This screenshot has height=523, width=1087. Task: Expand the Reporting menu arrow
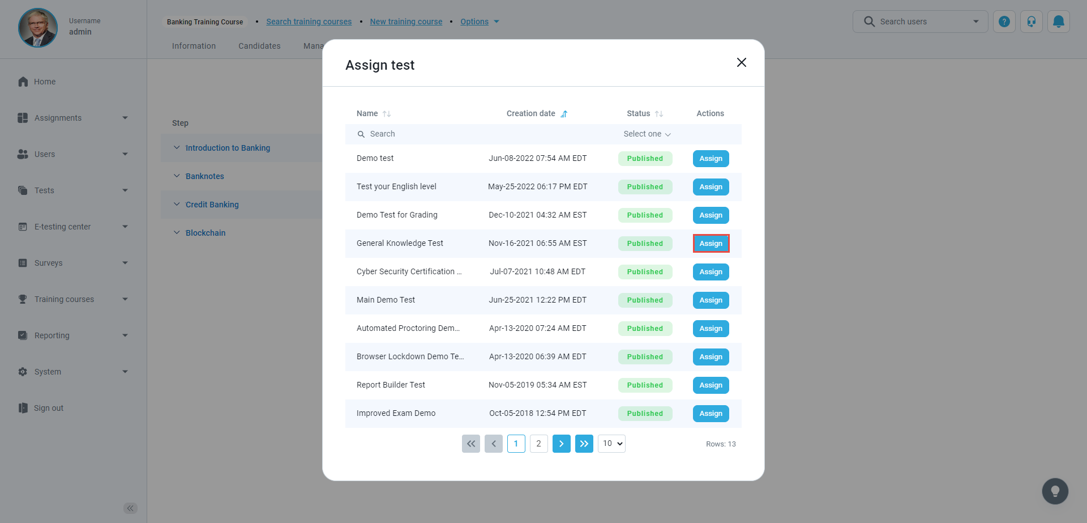tap(125, 335)
